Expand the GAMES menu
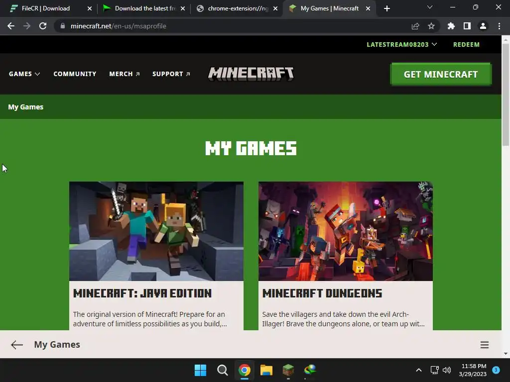Screen dimensions: 510x382 pos(24,74)
